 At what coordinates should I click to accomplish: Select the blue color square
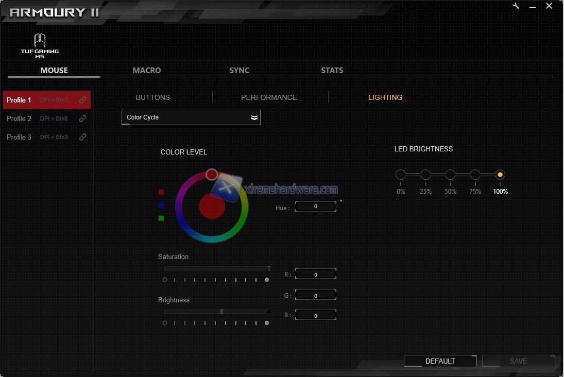(x=161, y=205)
